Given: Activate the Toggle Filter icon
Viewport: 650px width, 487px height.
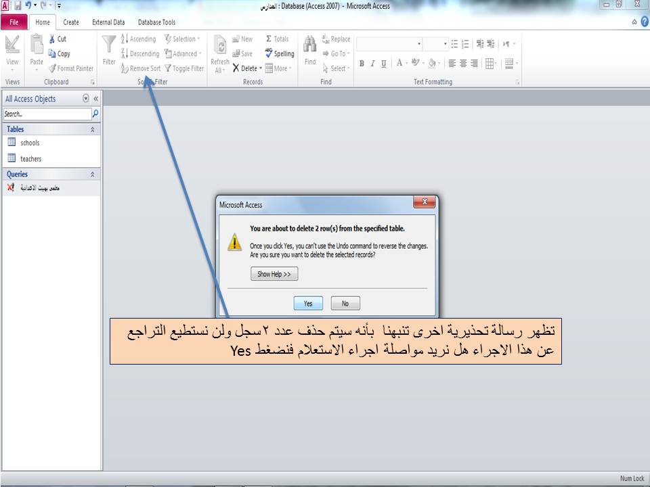Looking at the screenshot, I should point(169,68).
